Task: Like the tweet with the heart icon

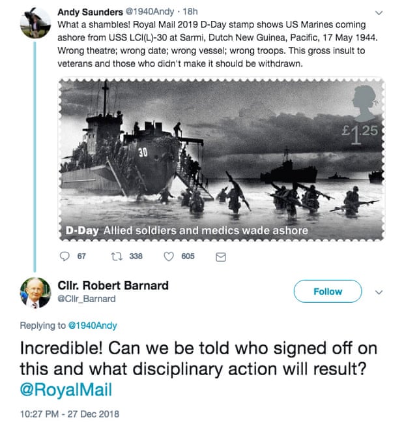Action: 168,256
